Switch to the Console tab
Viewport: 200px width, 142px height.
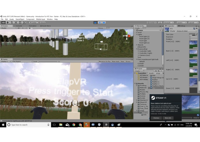point(18,26)
